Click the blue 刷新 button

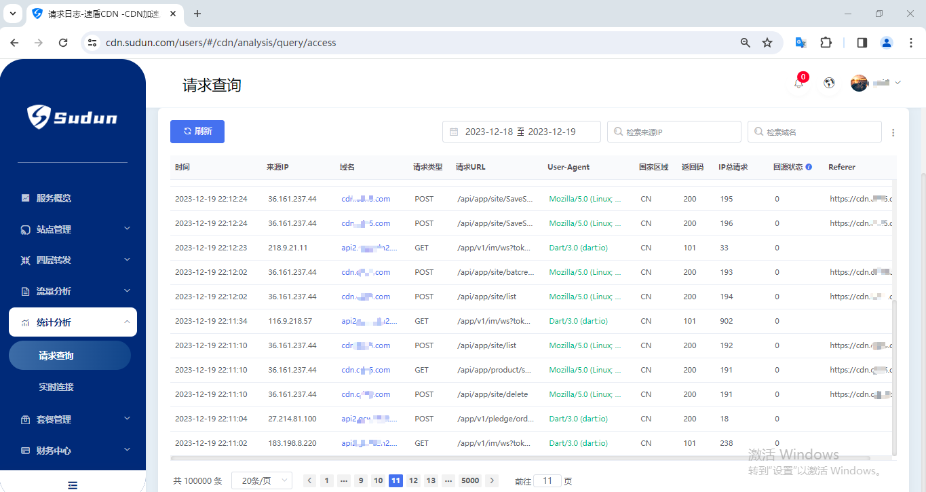tap(197, 132)
